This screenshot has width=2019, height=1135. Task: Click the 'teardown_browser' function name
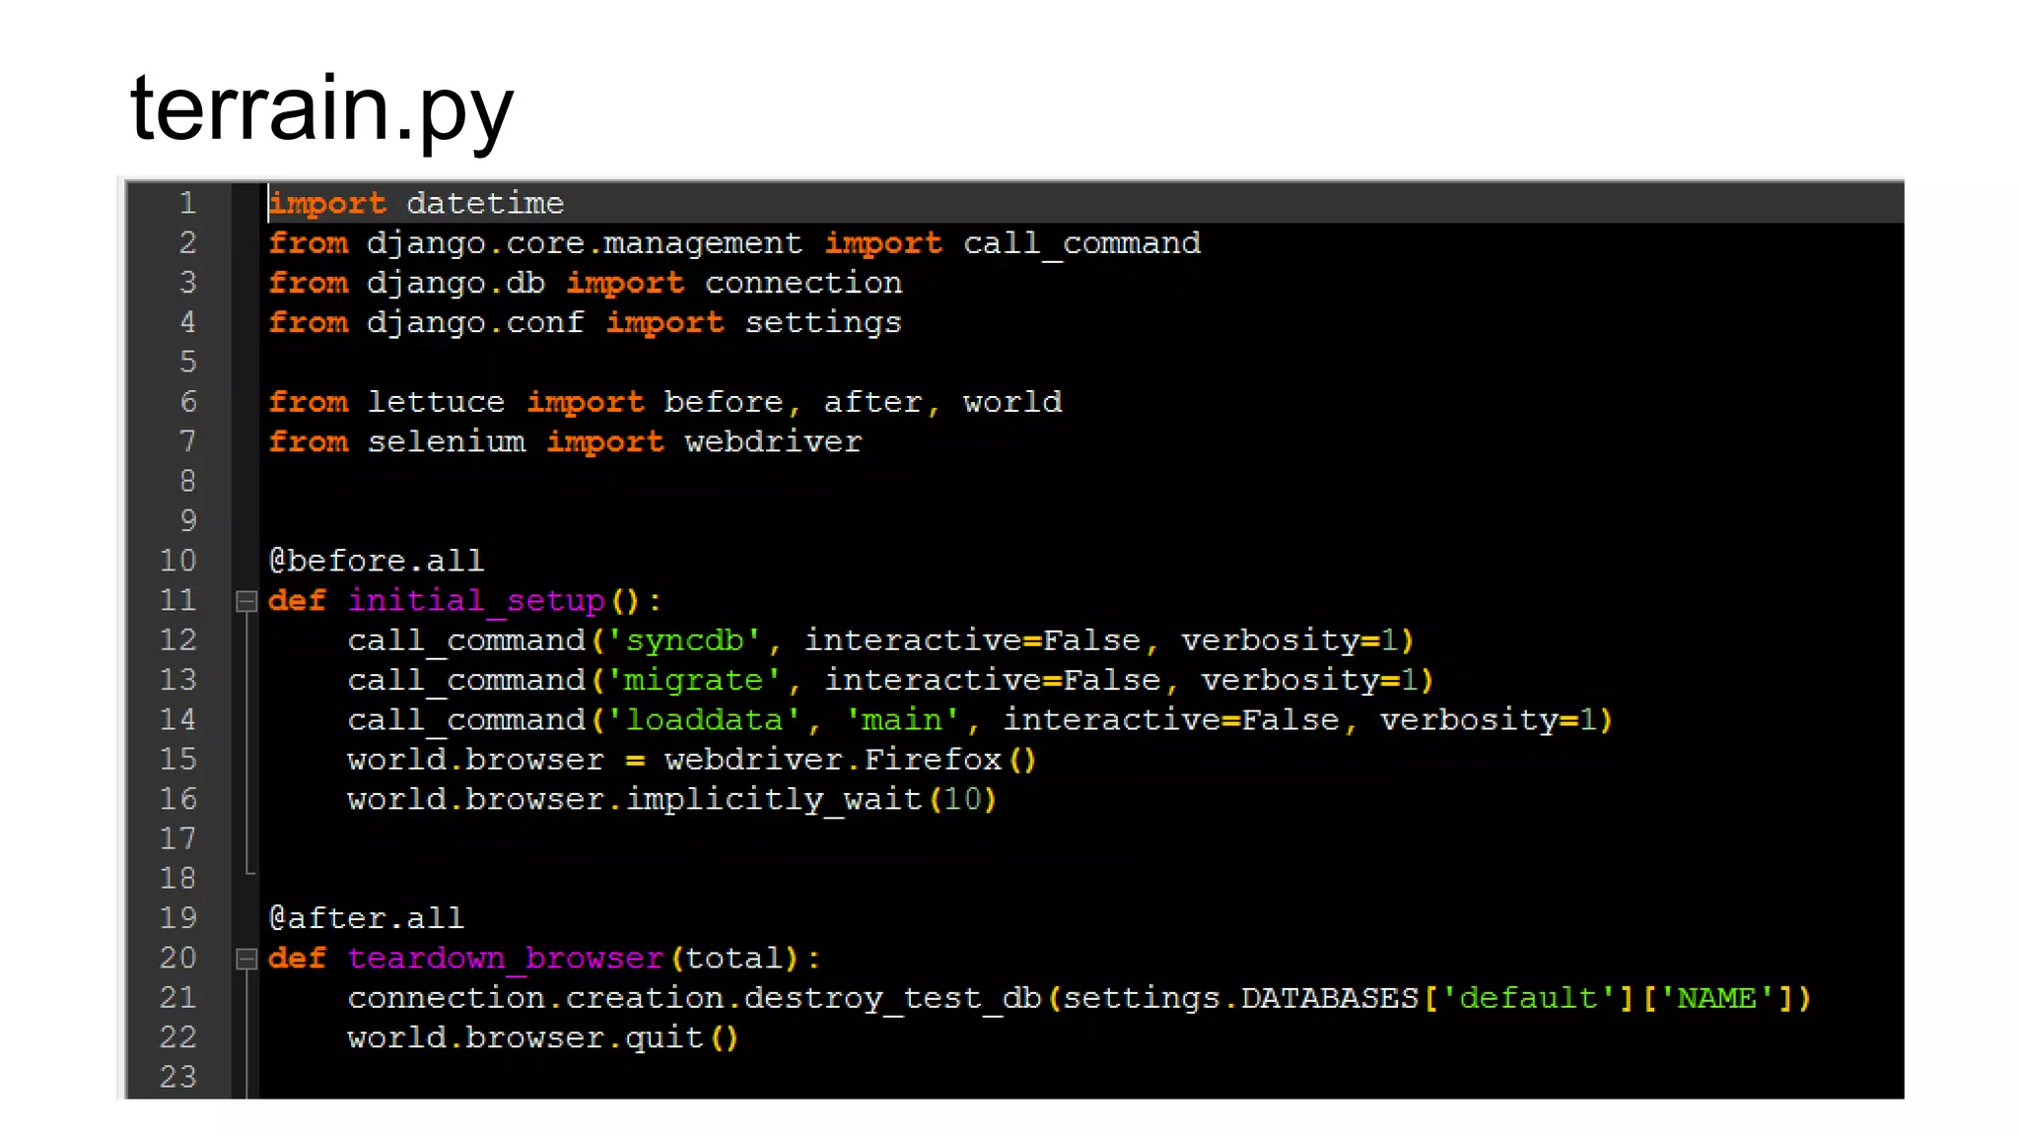tap(505, 959)
